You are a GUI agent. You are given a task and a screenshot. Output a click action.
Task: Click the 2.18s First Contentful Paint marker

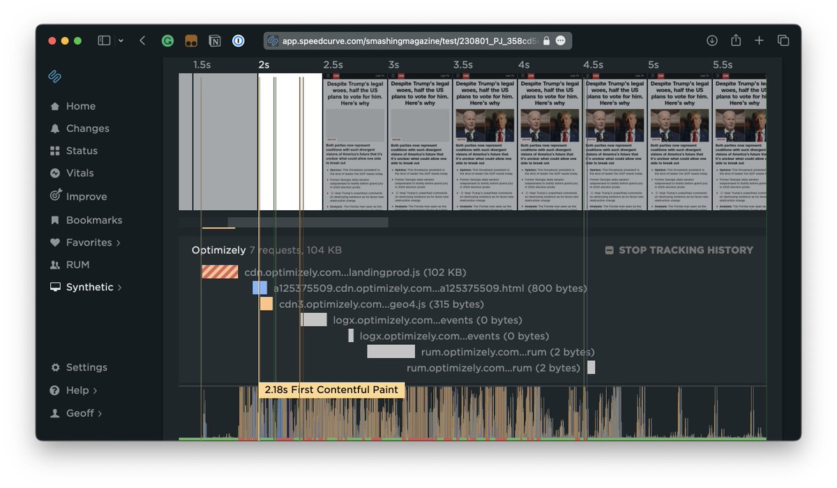point(331,390)
